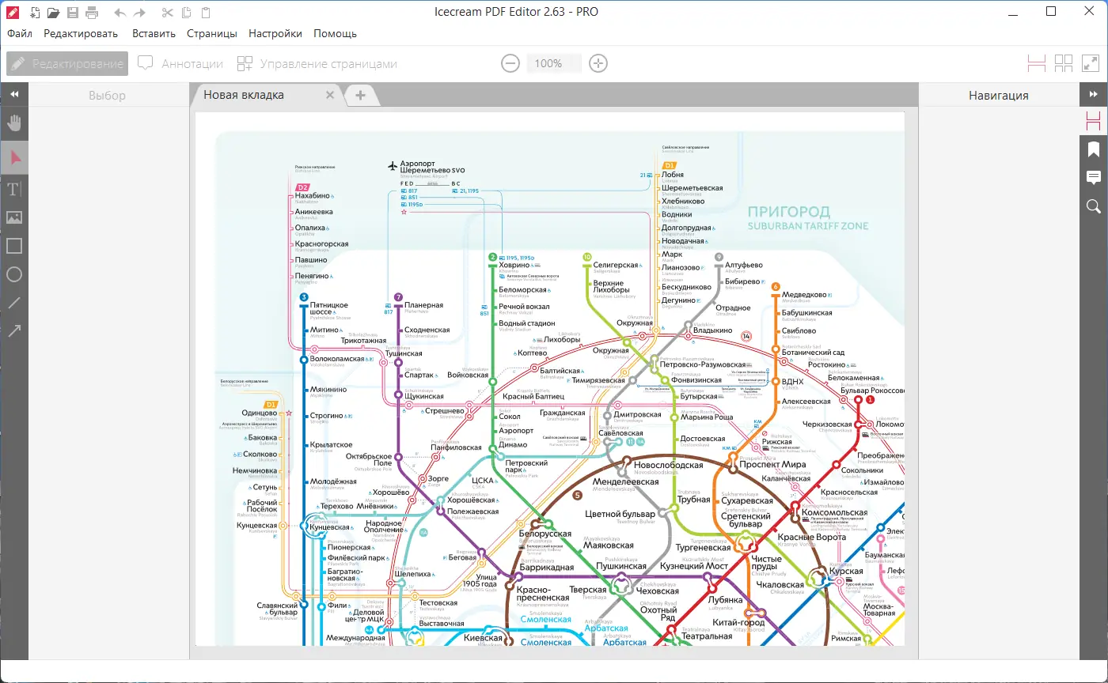Open the Search panel with magnifier icon

pyautogui.click(x=1094, y=206)
